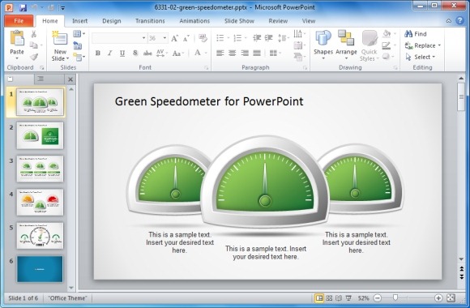Toggle Bold formatting
Screen dimensions: 470x308
tap(98, 53)
